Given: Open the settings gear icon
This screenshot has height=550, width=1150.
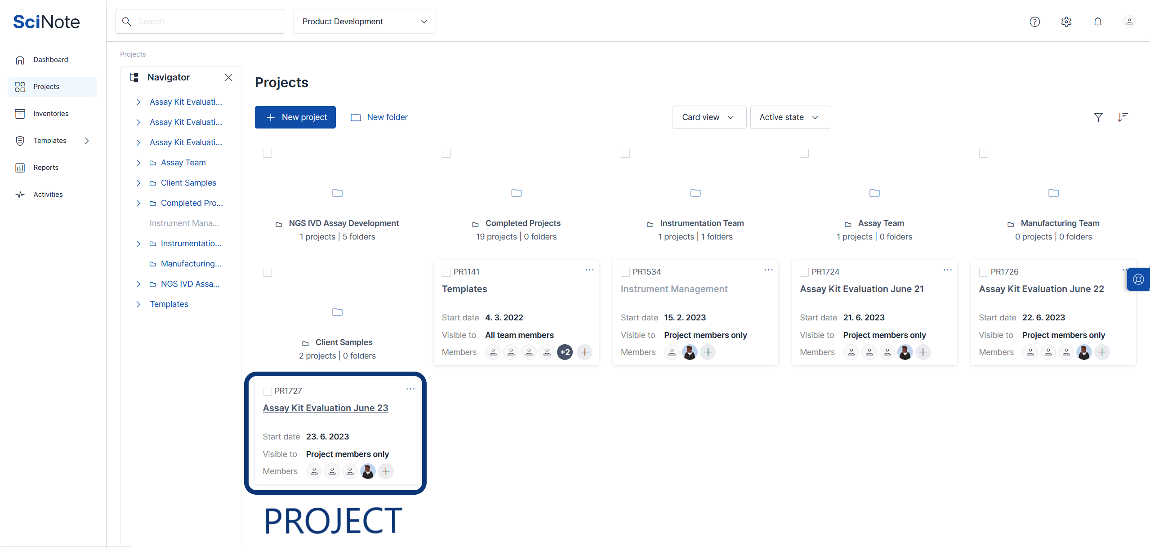Looking at the screenshot, I should [x=1066, y=22].
